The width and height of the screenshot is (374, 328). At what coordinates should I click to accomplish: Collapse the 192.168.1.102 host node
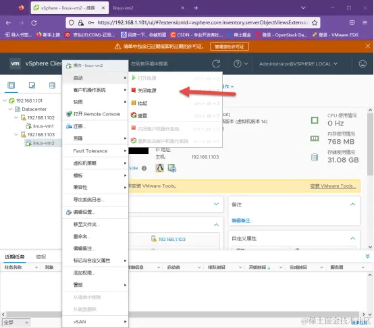click(x=16, y=117)
